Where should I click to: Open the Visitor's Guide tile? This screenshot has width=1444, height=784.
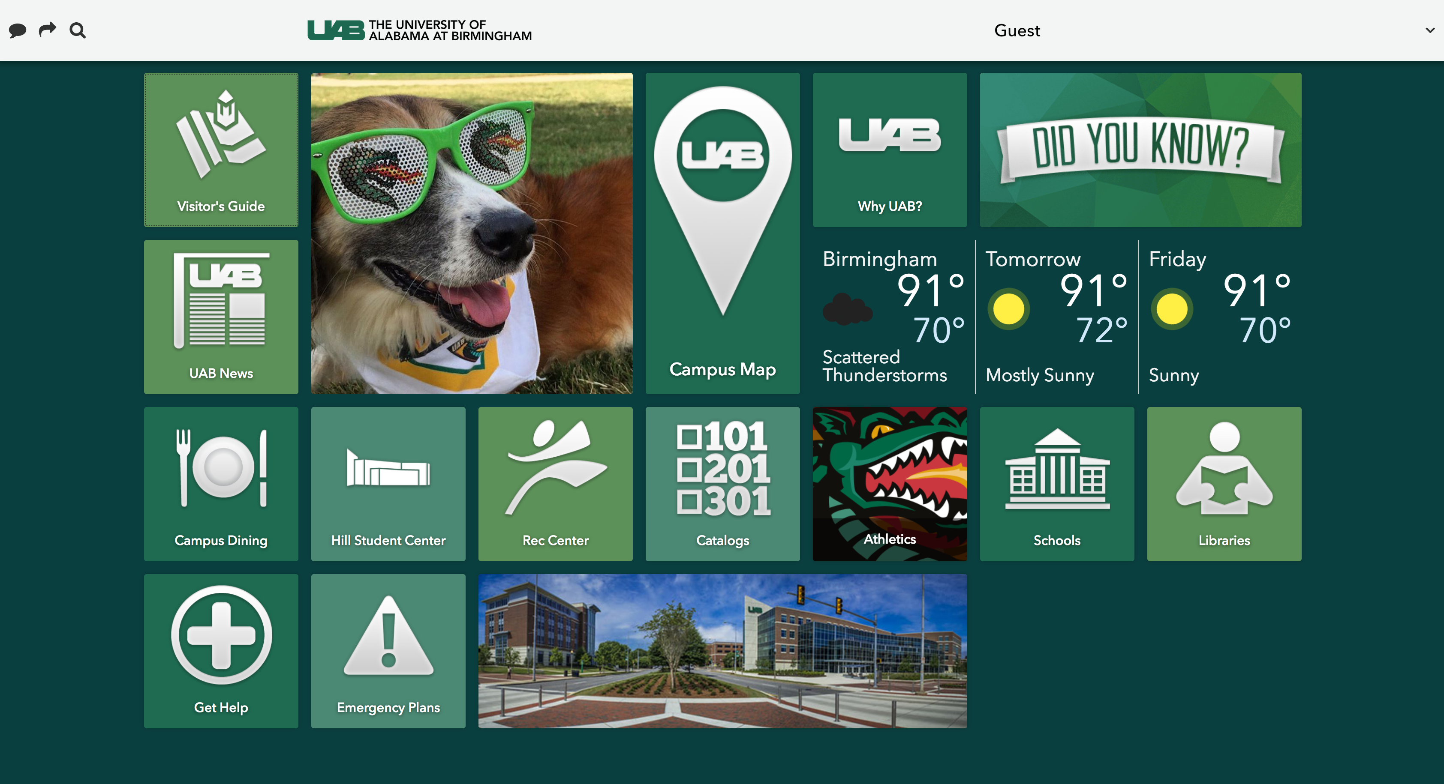coord(221,150)
